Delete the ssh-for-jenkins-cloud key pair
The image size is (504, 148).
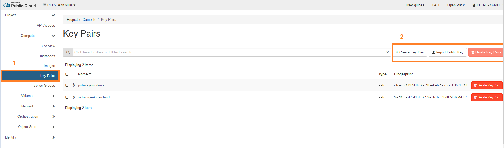pyautogui.click(x=487, y=97)
